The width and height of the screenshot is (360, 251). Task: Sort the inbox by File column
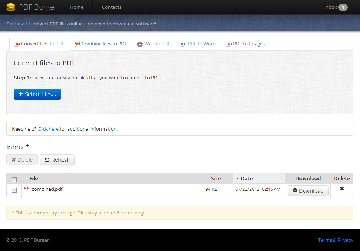point(34,178)
